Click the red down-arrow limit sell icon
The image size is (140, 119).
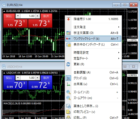click(68, 19)
